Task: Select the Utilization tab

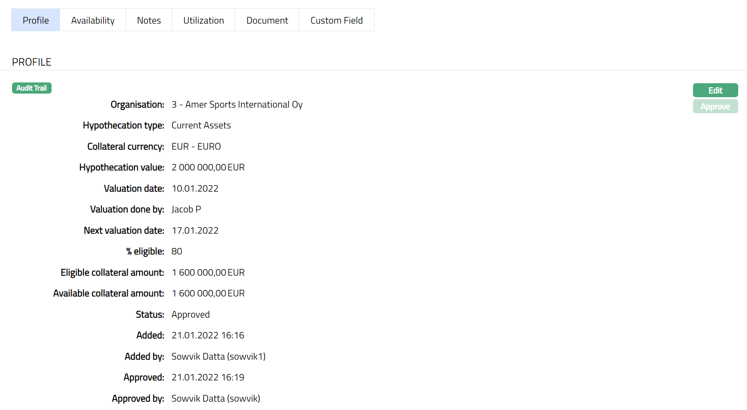Action: (x=203, y=20)
